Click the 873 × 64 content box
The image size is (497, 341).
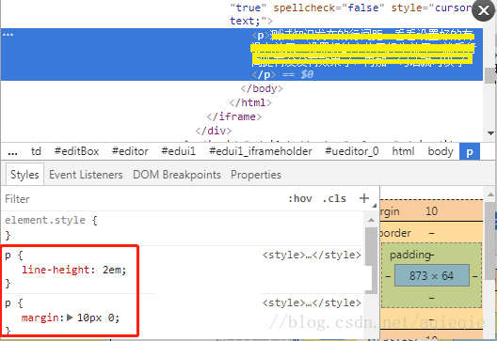click(x=432, y=276)
